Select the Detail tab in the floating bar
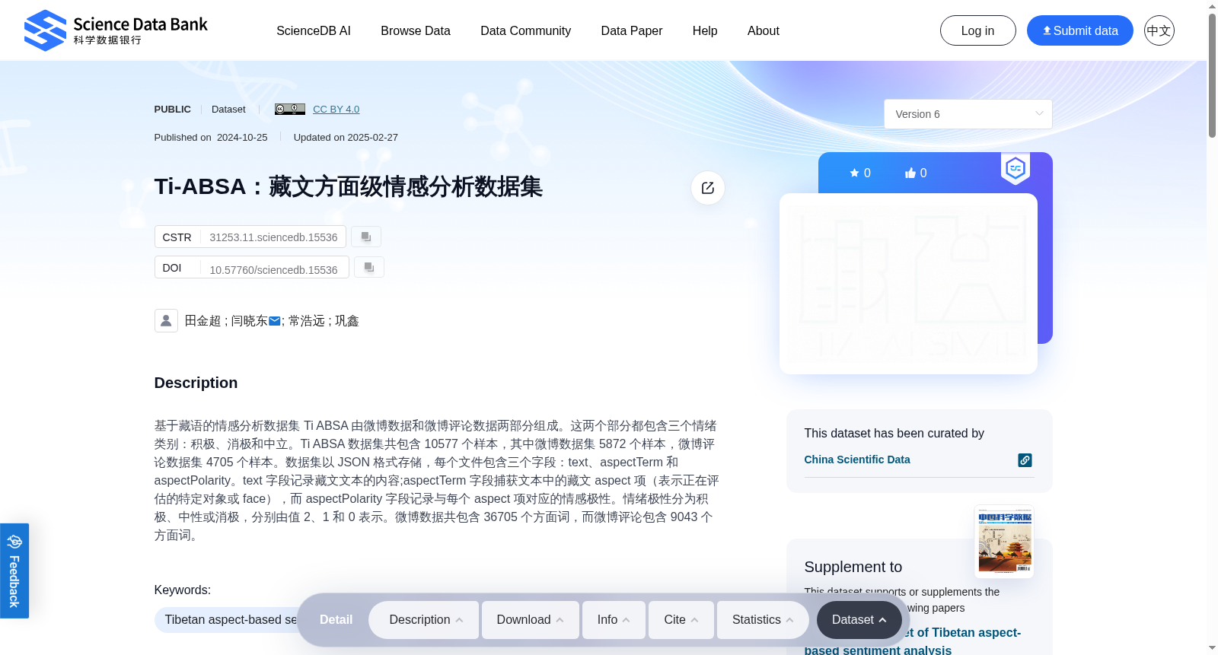 (x=336, y=620)
